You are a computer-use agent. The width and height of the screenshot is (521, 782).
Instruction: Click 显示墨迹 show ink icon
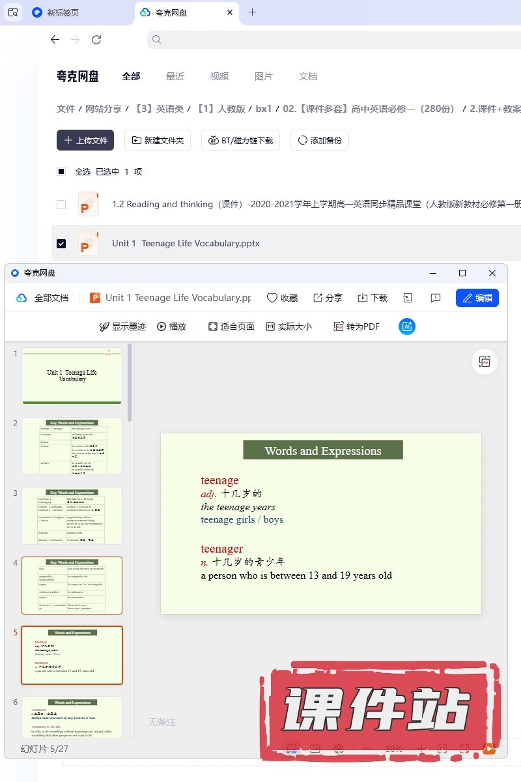104,326
